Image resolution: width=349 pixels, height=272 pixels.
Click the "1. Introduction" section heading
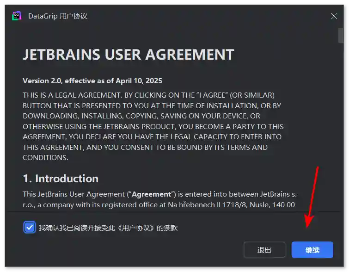[61, 179]
